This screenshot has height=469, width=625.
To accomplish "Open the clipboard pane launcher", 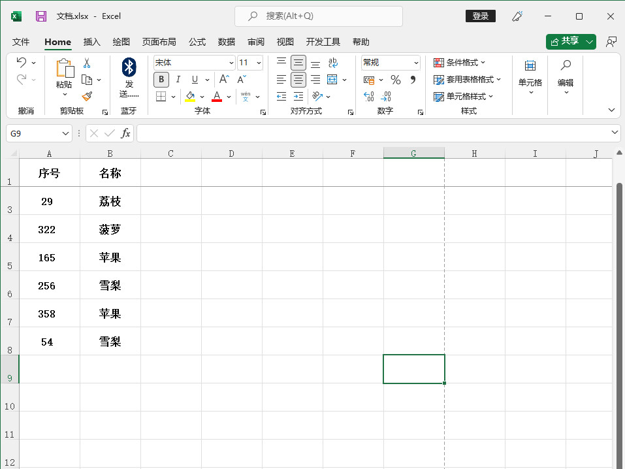I will (105, 112).
